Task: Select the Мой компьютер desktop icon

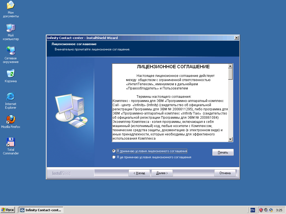Action: tap(11, 32)
